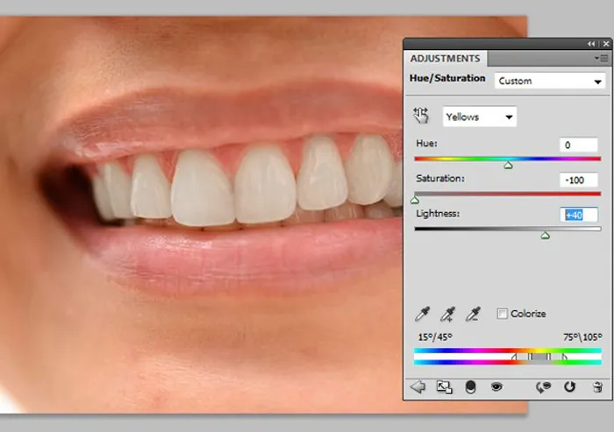Image resolution: width=614 pixels, height=432 pixels.
Task: Switch panel to expanded view icon
Action: [x=444, y=386]
